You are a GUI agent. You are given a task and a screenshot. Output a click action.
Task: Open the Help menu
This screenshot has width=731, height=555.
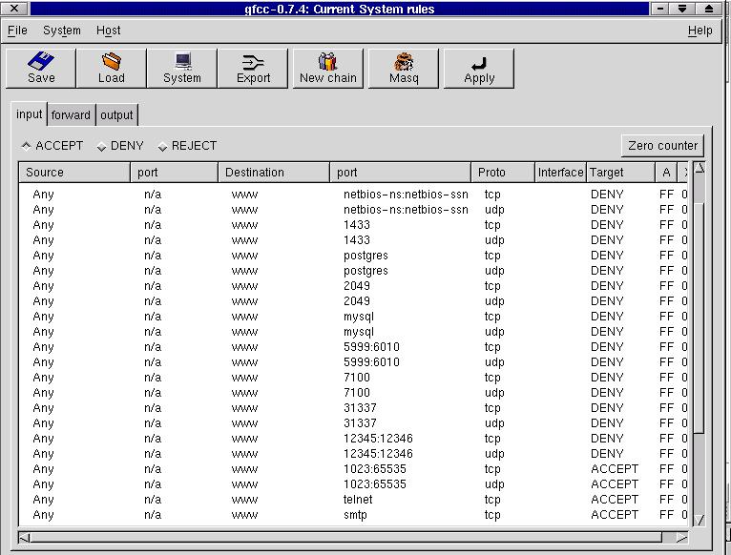point(700,31)
